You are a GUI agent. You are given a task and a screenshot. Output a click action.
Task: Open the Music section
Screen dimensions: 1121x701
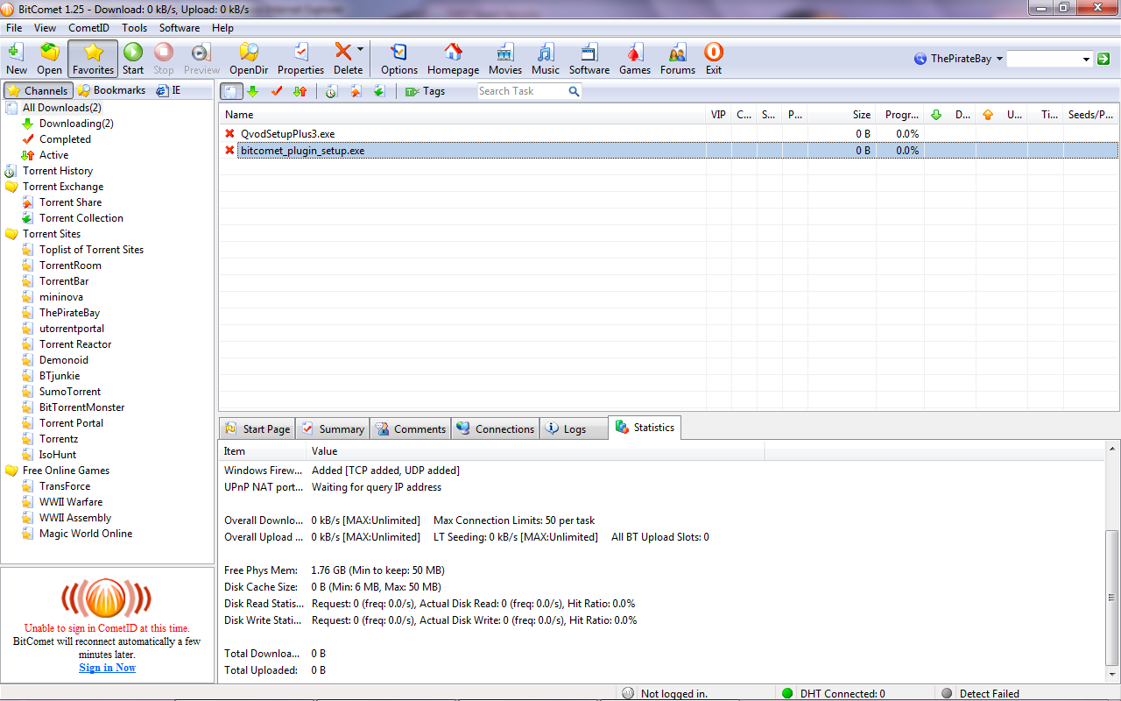[546, 59]
